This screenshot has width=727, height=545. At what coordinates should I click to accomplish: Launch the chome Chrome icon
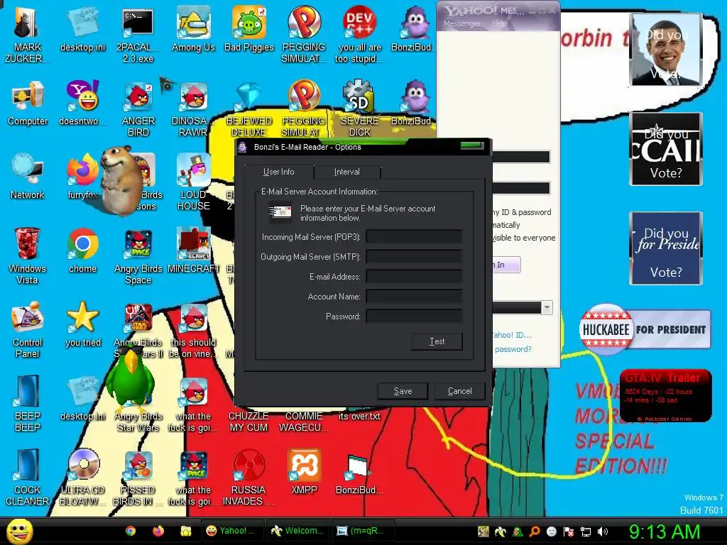pos(82,251)
